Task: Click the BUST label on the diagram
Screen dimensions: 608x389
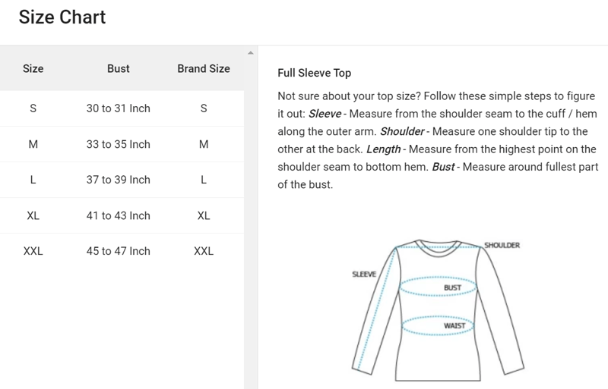Action: (x=452, y=288)
